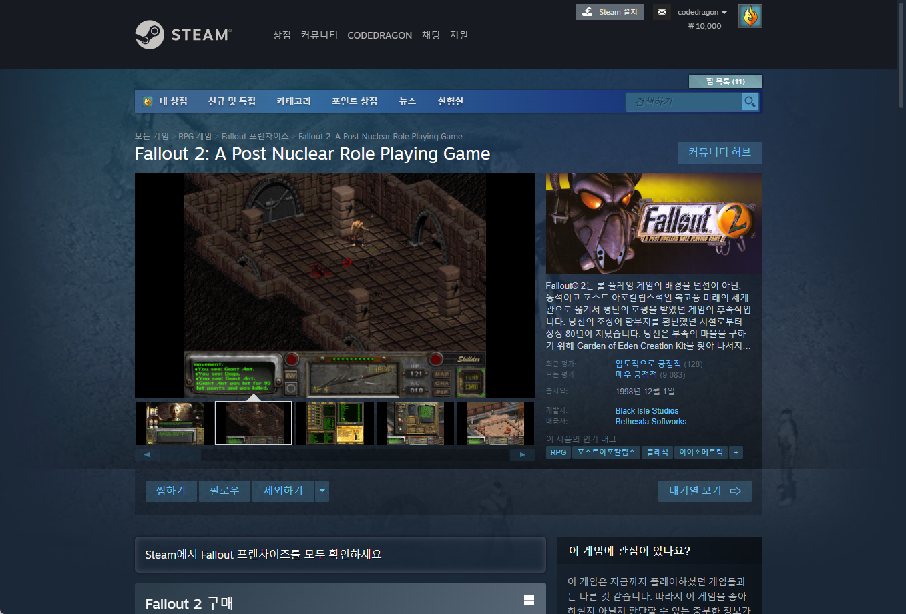
Task: Select the fifth desert town thumbnail
Action: 495,423
